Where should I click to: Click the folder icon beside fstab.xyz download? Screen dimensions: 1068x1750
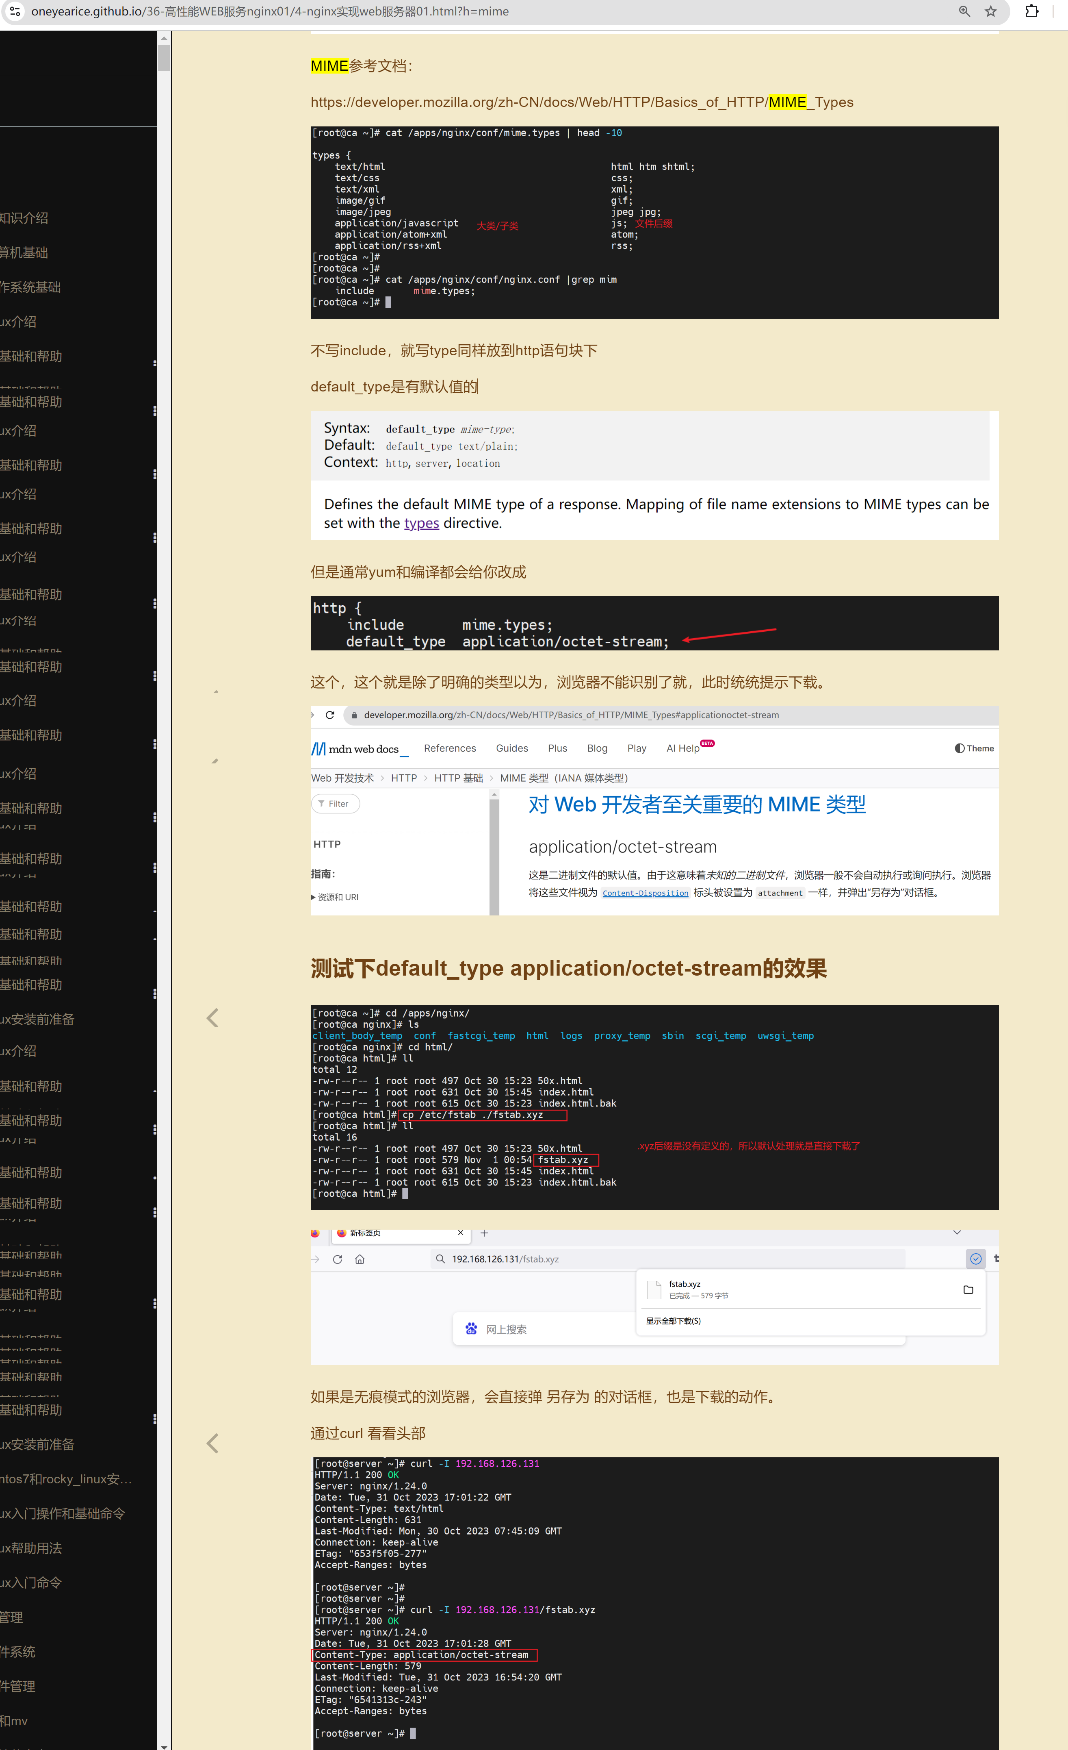pyautogui.click(x=968, y=1290)
